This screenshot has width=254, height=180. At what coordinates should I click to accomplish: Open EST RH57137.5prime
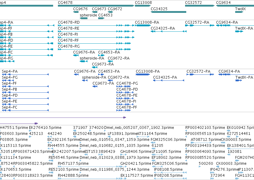click(x=73, y=164)
